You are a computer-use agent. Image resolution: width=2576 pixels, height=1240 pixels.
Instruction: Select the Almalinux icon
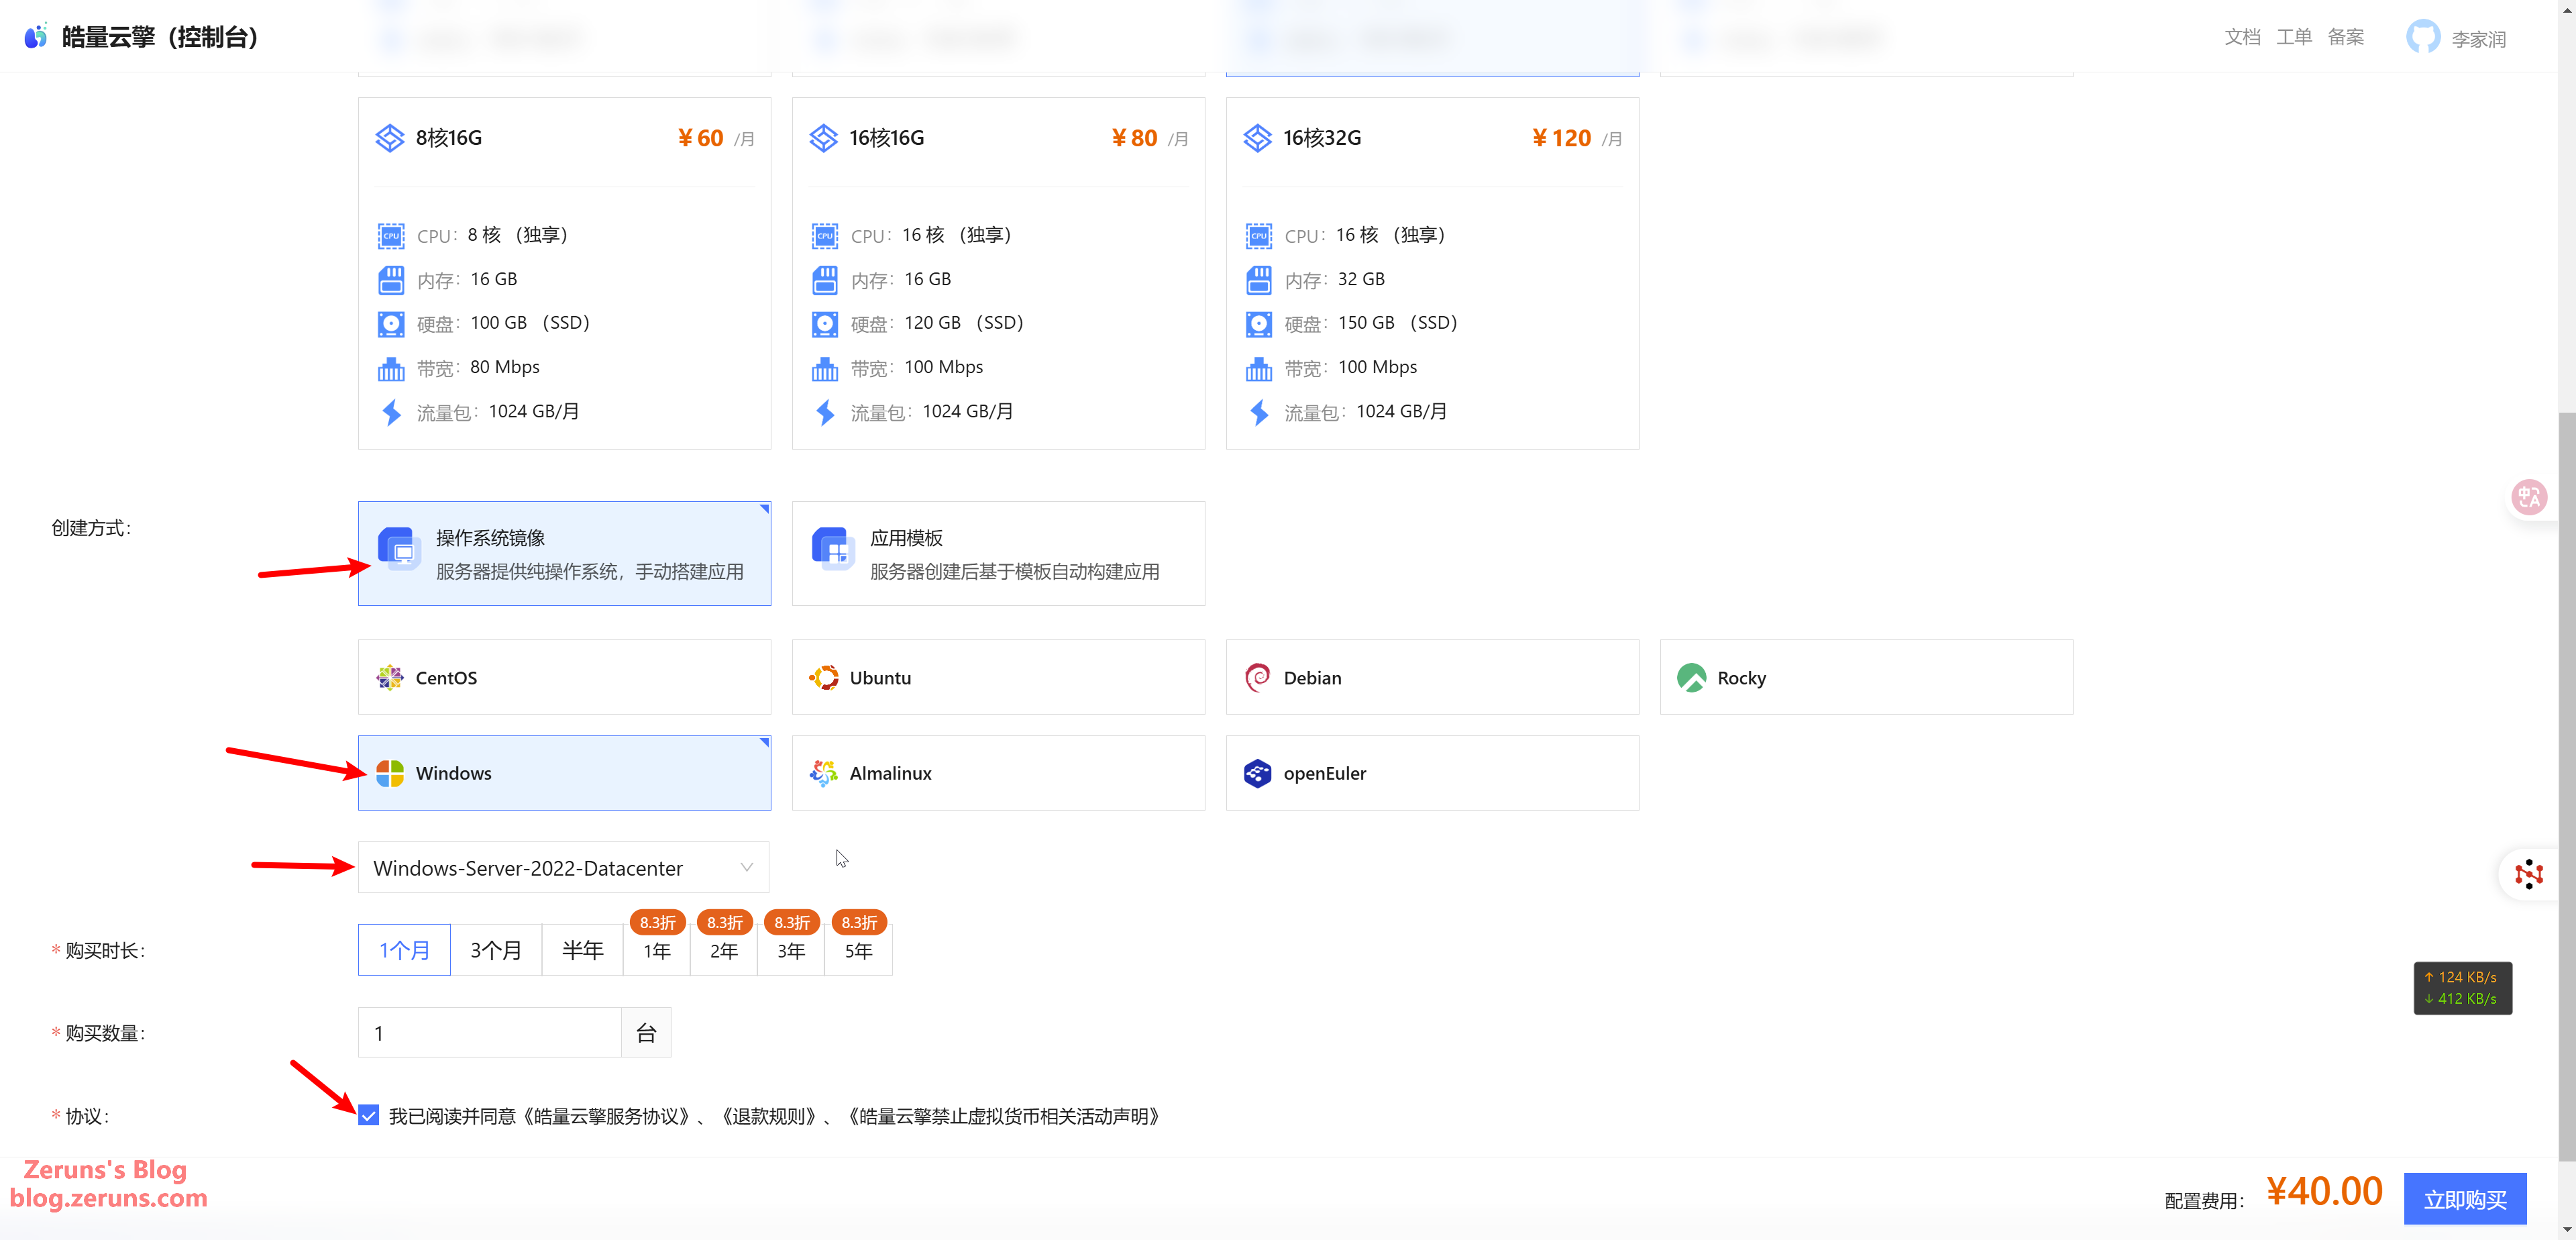pos(823,773)
